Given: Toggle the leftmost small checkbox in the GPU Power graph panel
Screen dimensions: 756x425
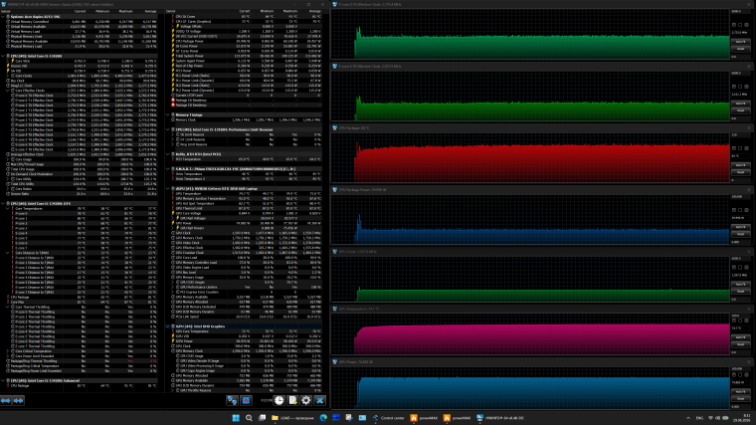Looking at the screenshot, I should click(x=734, y=375).
